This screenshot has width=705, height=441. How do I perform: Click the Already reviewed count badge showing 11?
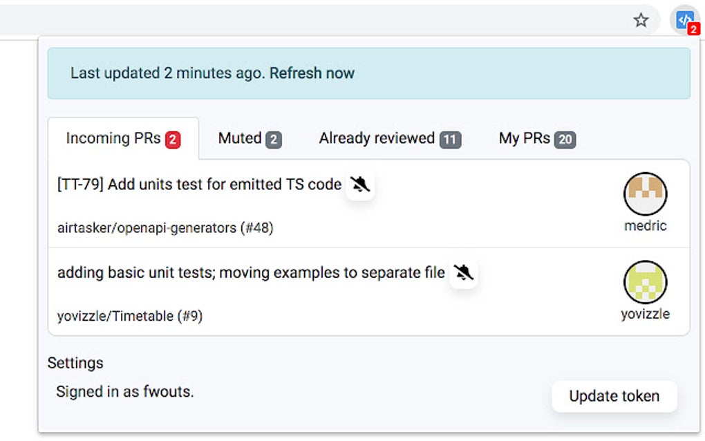450,139
